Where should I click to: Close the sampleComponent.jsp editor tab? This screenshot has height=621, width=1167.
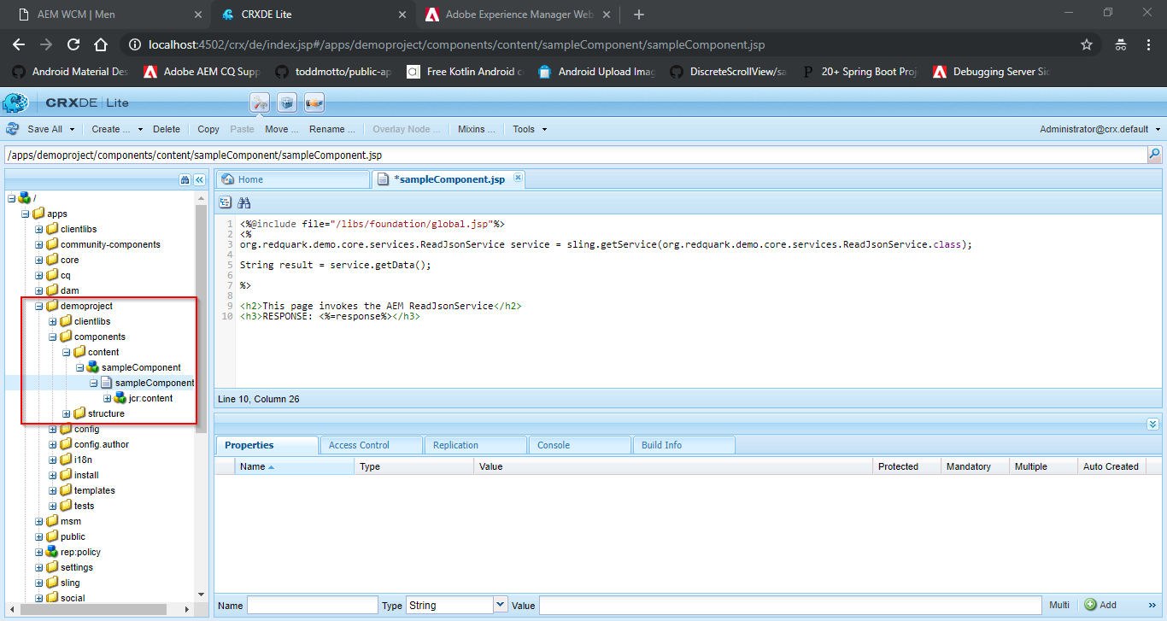(517, 179)
